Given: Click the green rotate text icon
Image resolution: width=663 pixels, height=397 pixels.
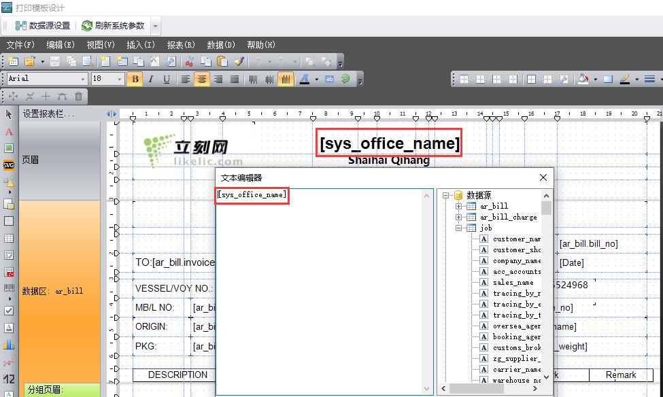Looking at the screenshot, I should click(345, 79).
